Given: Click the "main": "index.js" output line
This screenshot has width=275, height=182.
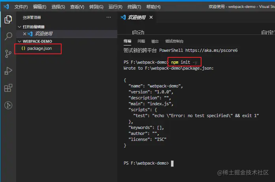Looking at the screenshot, I should pos(151,104).
